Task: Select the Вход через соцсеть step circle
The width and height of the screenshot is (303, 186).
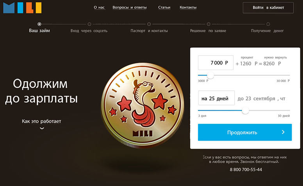Action: [89, 24]
